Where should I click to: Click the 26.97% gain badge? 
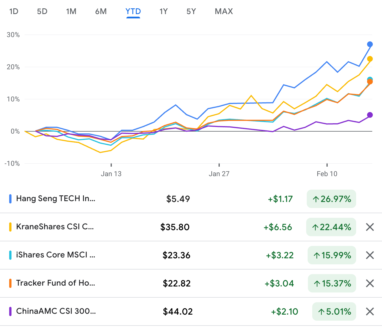coord(331,199)
